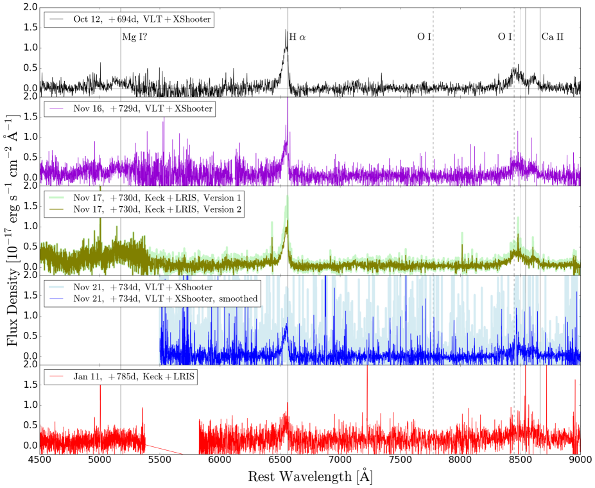Viewport: 595px width, 488px height.
Task: Click the 8000 x-axis tick label
Action: pyautogui.click(x=460, y=460)
